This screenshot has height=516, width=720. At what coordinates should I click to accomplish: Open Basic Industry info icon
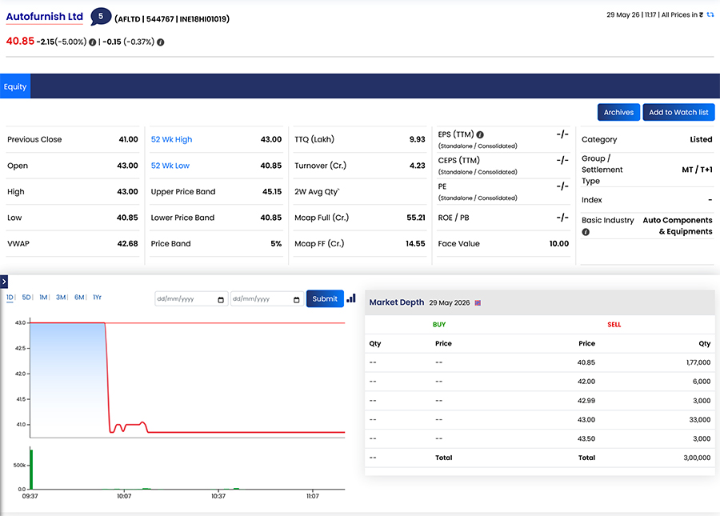click(586, 232)
